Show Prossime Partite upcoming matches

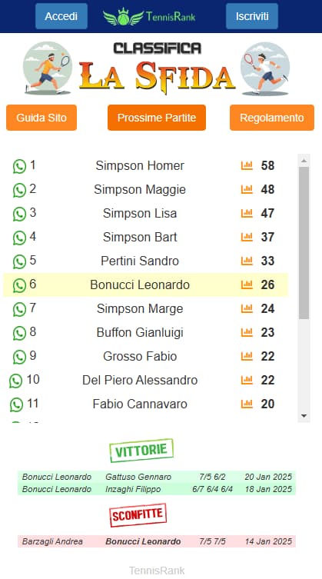coord(157,118)
